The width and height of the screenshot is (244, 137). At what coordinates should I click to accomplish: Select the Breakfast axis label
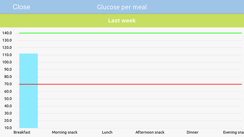pyautogui.click(x=22, y=132)
